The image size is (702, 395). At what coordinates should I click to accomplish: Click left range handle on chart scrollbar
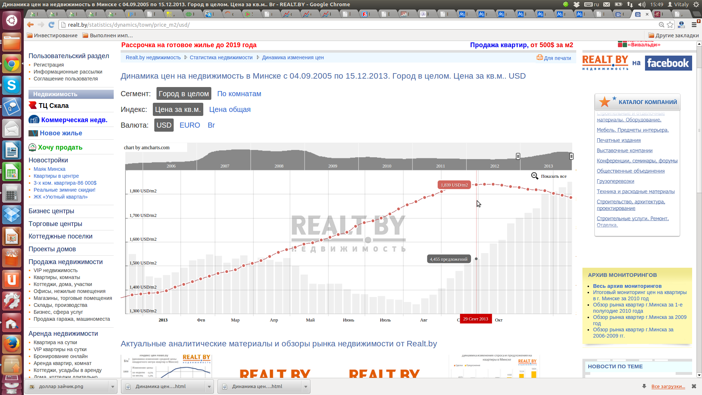pyautogui.click(x=518, y=156)
